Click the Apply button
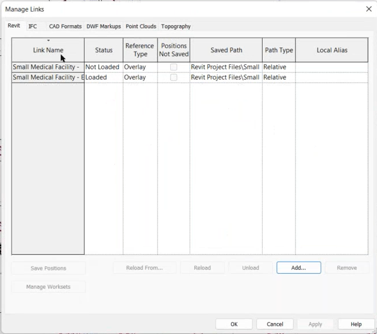Image resolution: width=377 pixels, height=334 pixels. [315, 324]
